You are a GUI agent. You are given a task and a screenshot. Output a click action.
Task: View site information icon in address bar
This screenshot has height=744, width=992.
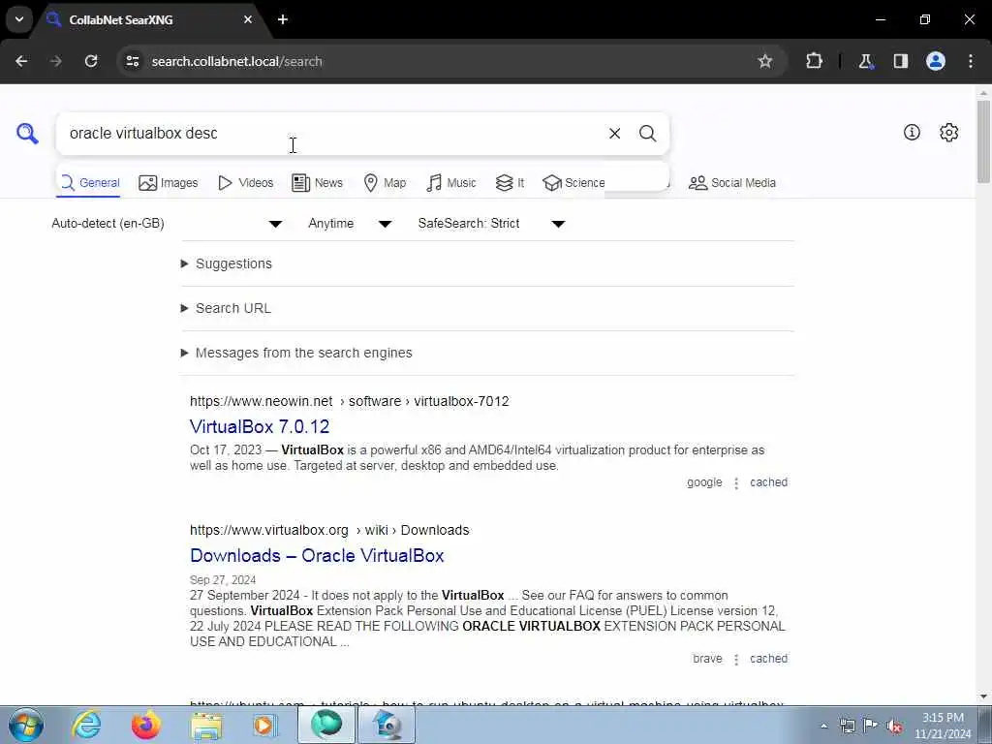[x=132, y=61]
